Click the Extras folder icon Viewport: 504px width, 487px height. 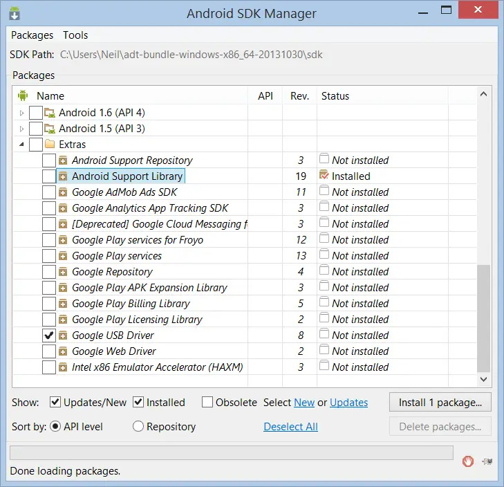point(50,145)
